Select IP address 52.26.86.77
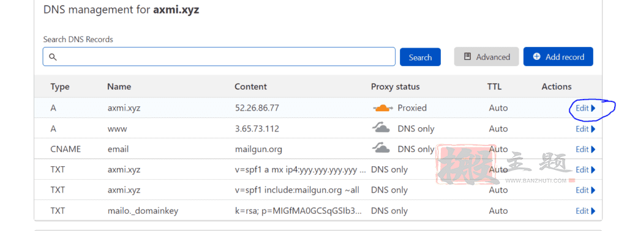Viewport: 627px width, 231px height. 257,108
